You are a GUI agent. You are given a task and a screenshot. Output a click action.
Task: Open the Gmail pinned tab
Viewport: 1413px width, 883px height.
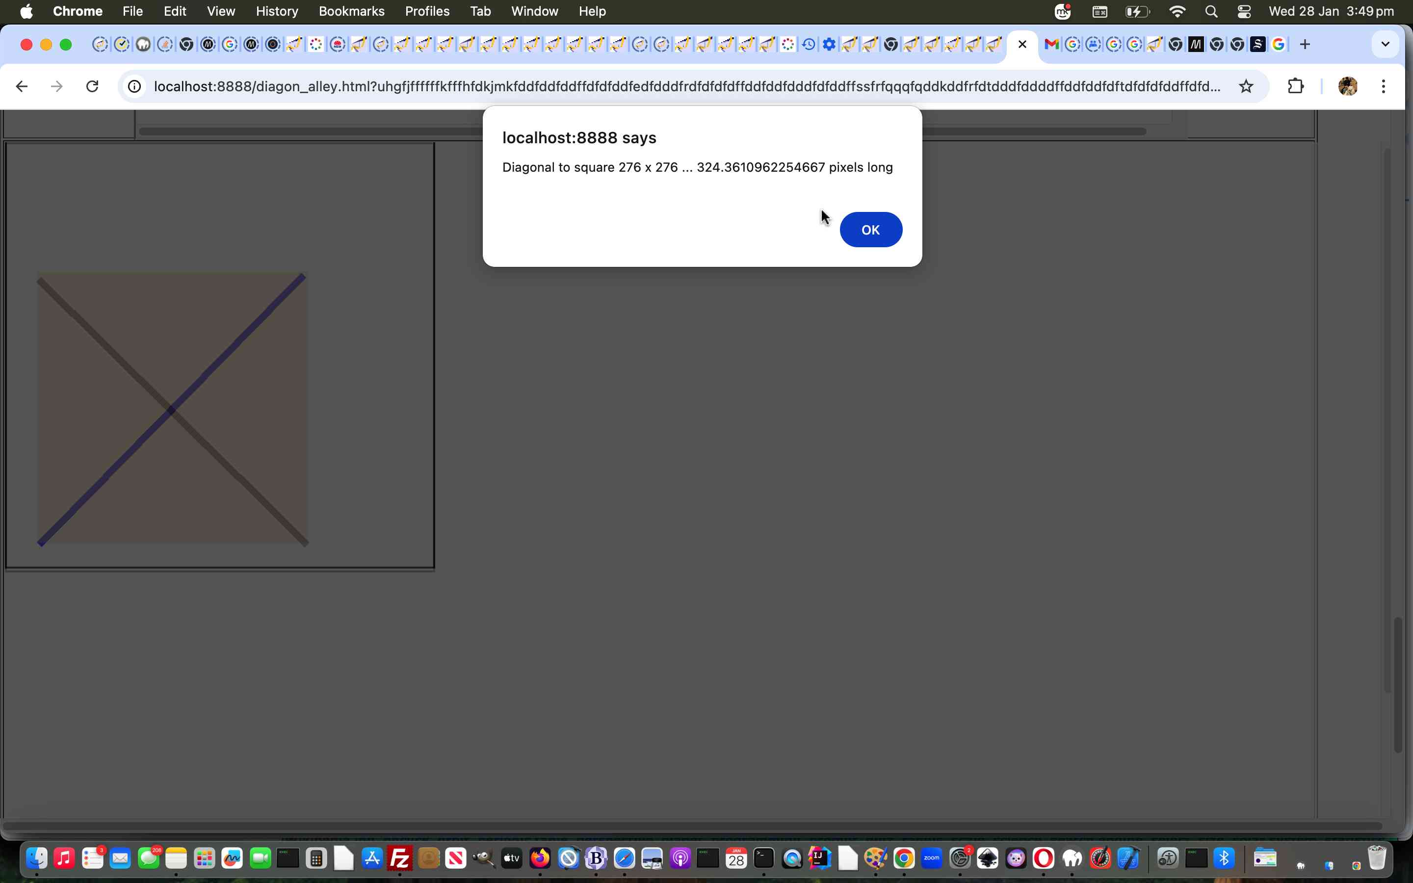(1051, 44)
